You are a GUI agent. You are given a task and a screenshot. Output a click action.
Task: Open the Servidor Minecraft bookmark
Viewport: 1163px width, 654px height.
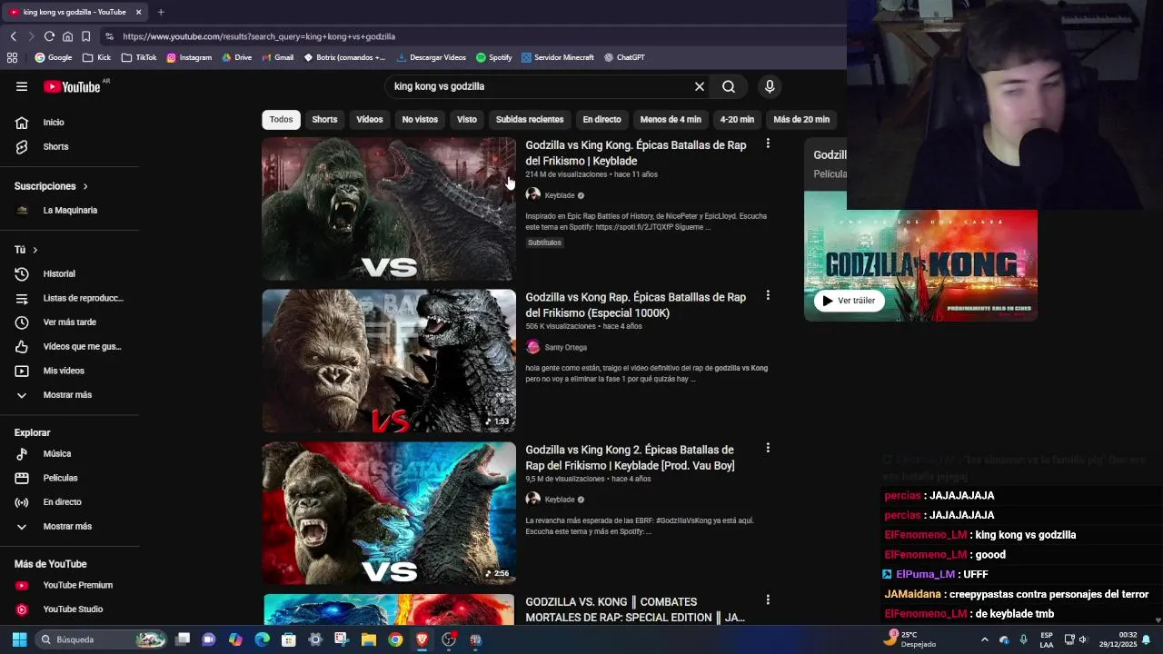tap(558, 57)
